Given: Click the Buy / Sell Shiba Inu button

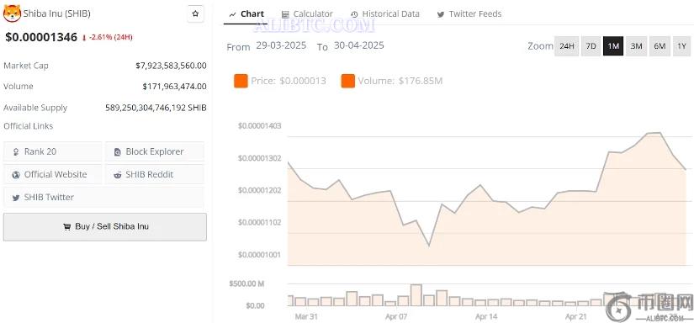Looking at the screenshot, I should click(x=105, y=227).
